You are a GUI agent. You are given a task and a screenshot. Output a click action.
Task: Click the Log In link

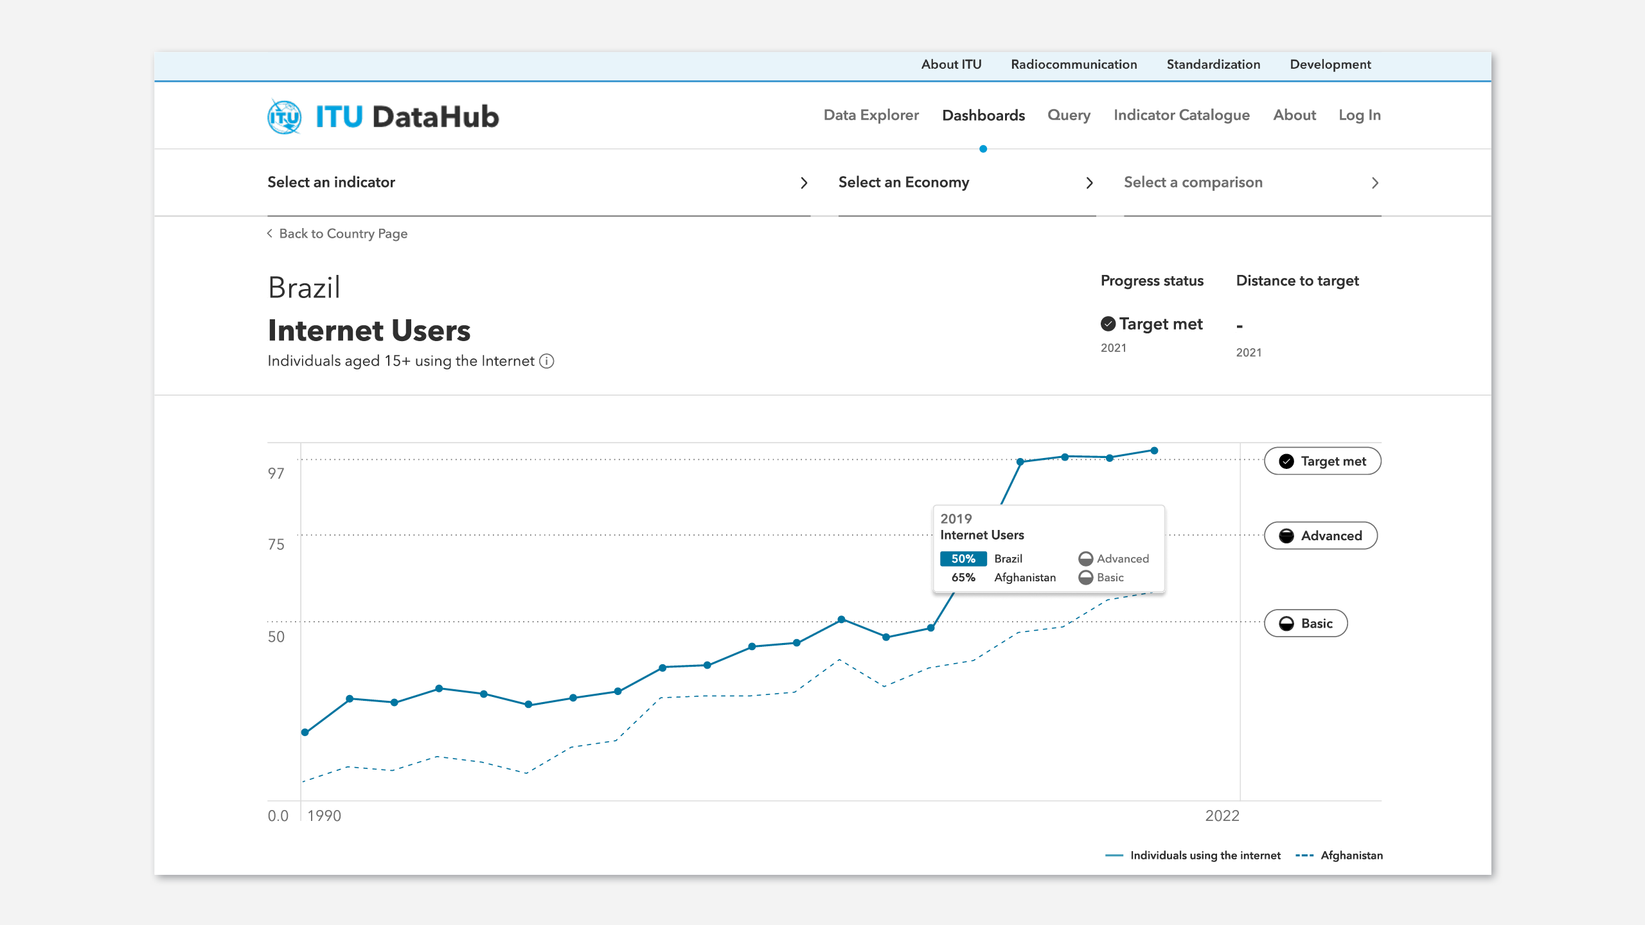[1359, 115]
